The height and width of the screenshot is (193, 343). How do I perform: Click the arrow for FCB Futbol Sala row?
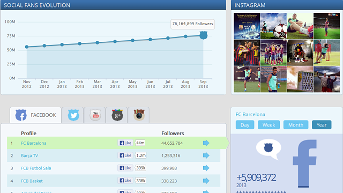click(206, 168)
